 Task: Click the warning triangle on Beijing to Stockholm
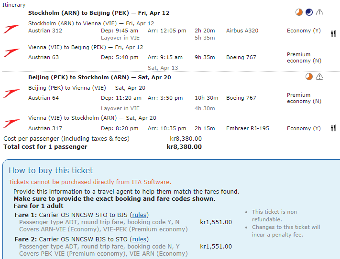[319, 76]
